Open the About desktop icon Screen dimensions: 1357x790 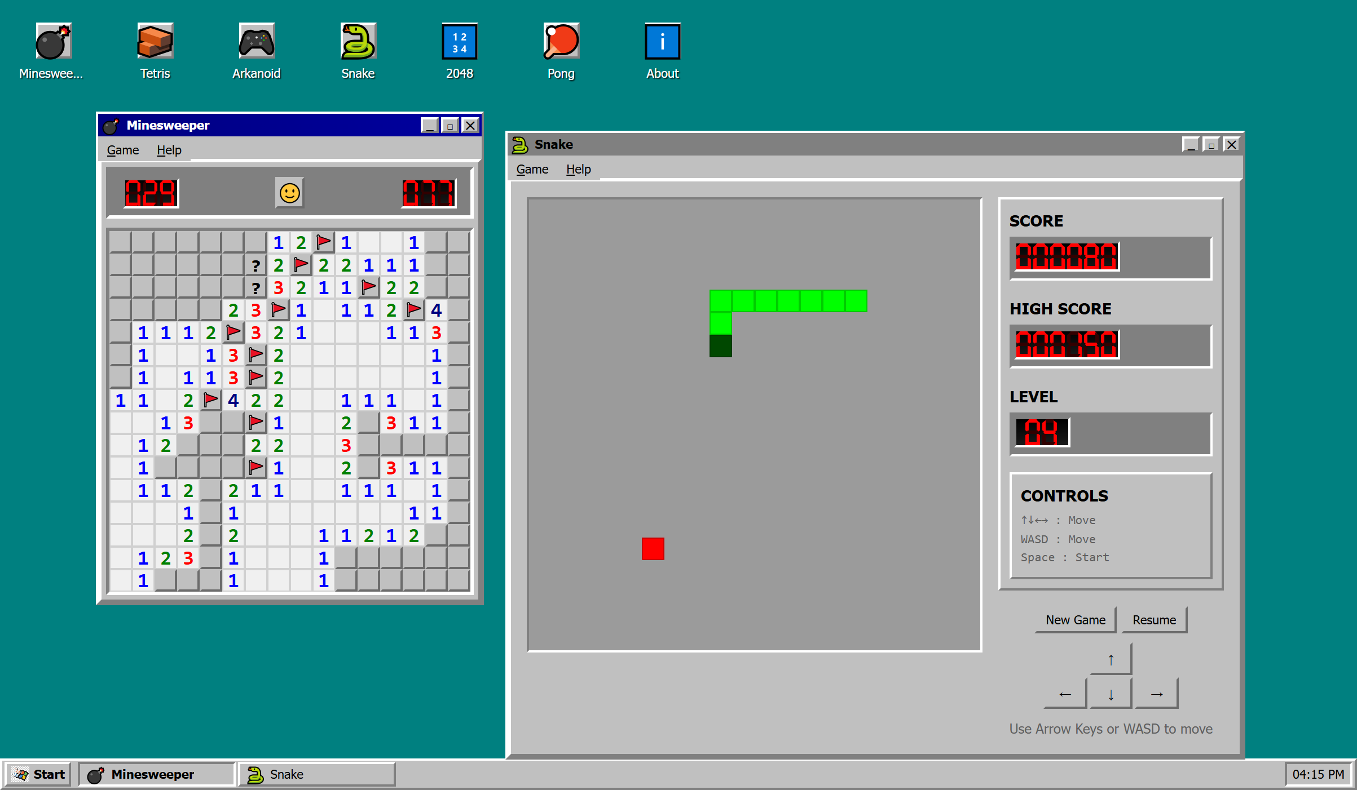[662, 51]
